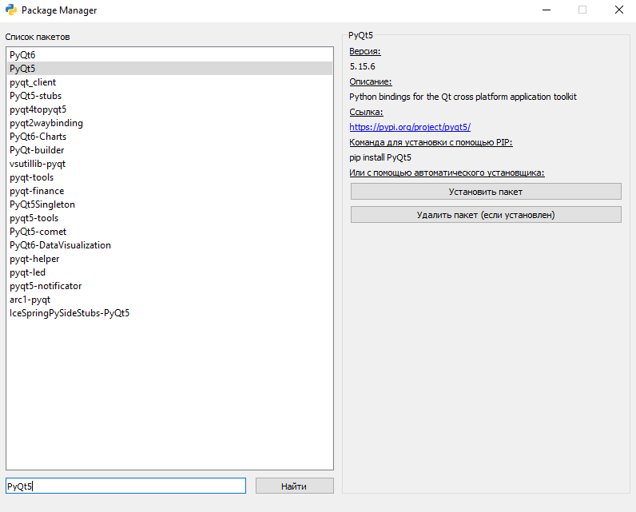Pick vsutillib-pyqt from the list
The image size is (636, 512).
click(169, 164)
